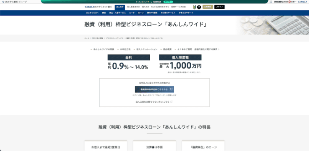Click the GMO logo at top right

click(x=302, y=2)
